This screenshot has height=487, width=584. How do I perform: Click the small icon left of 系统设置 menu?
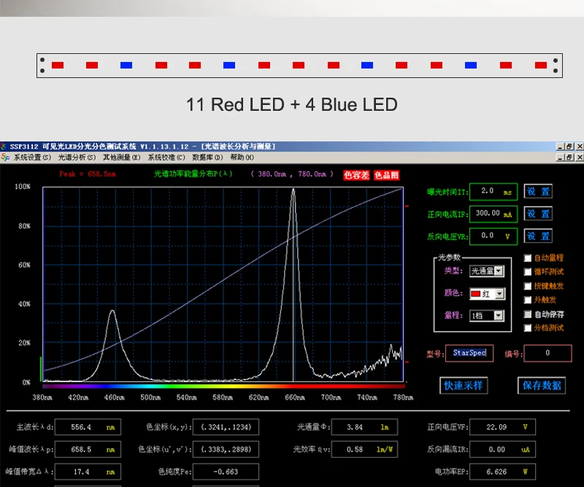(5, 157)
